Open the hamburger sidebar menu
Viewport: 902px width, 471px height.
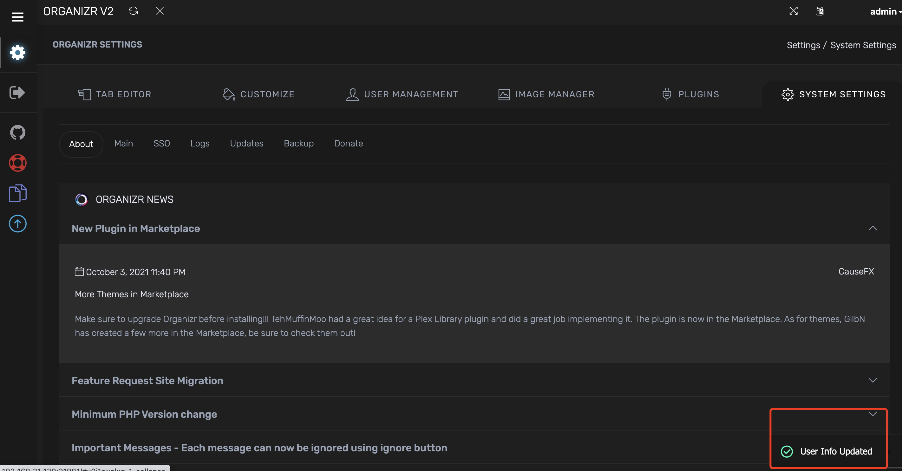(x=17, y=16)
